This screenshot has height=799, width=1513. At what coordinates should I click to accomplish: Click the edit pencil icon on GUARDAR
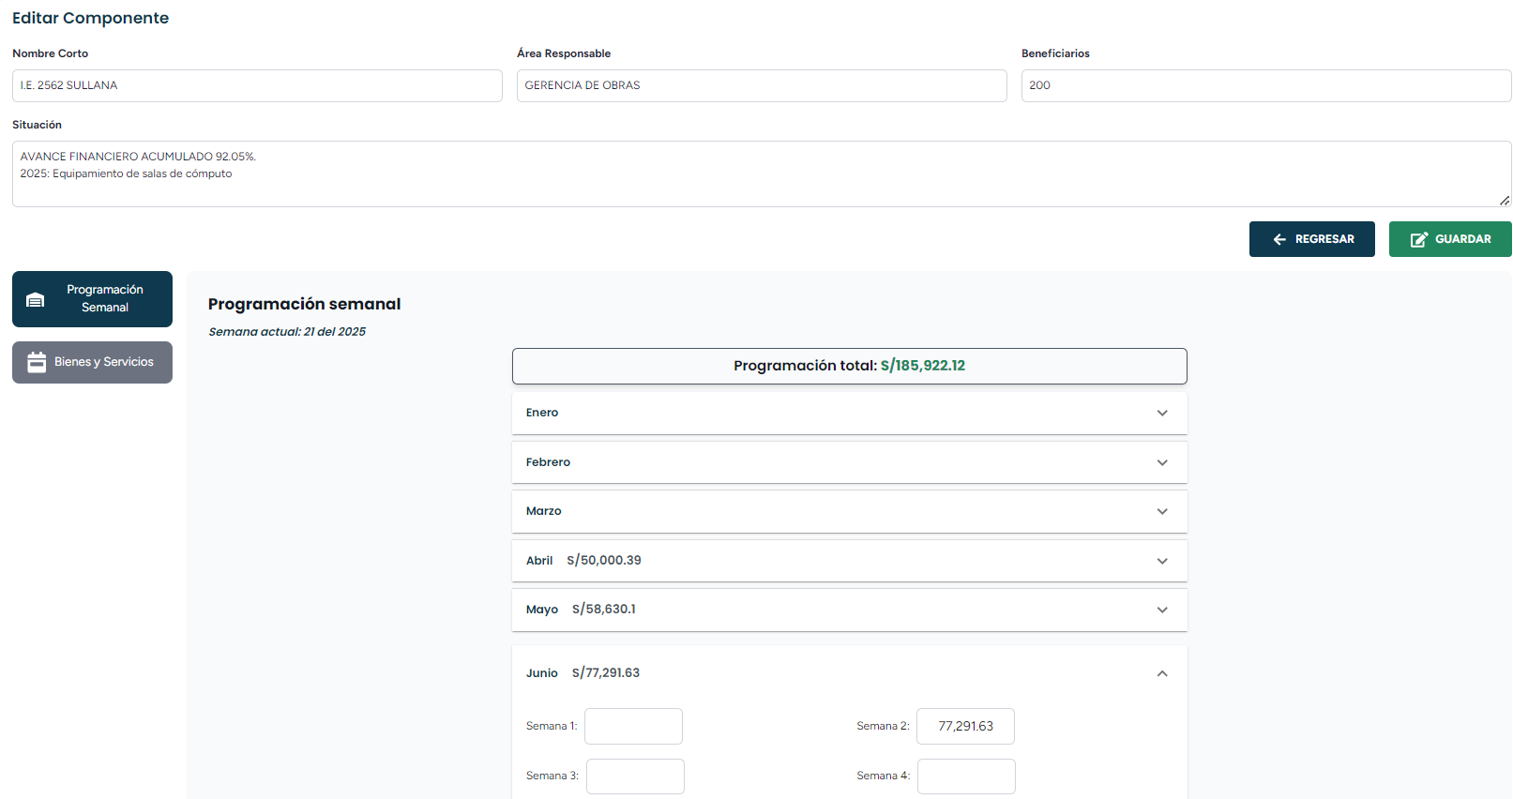[1418, 239]
